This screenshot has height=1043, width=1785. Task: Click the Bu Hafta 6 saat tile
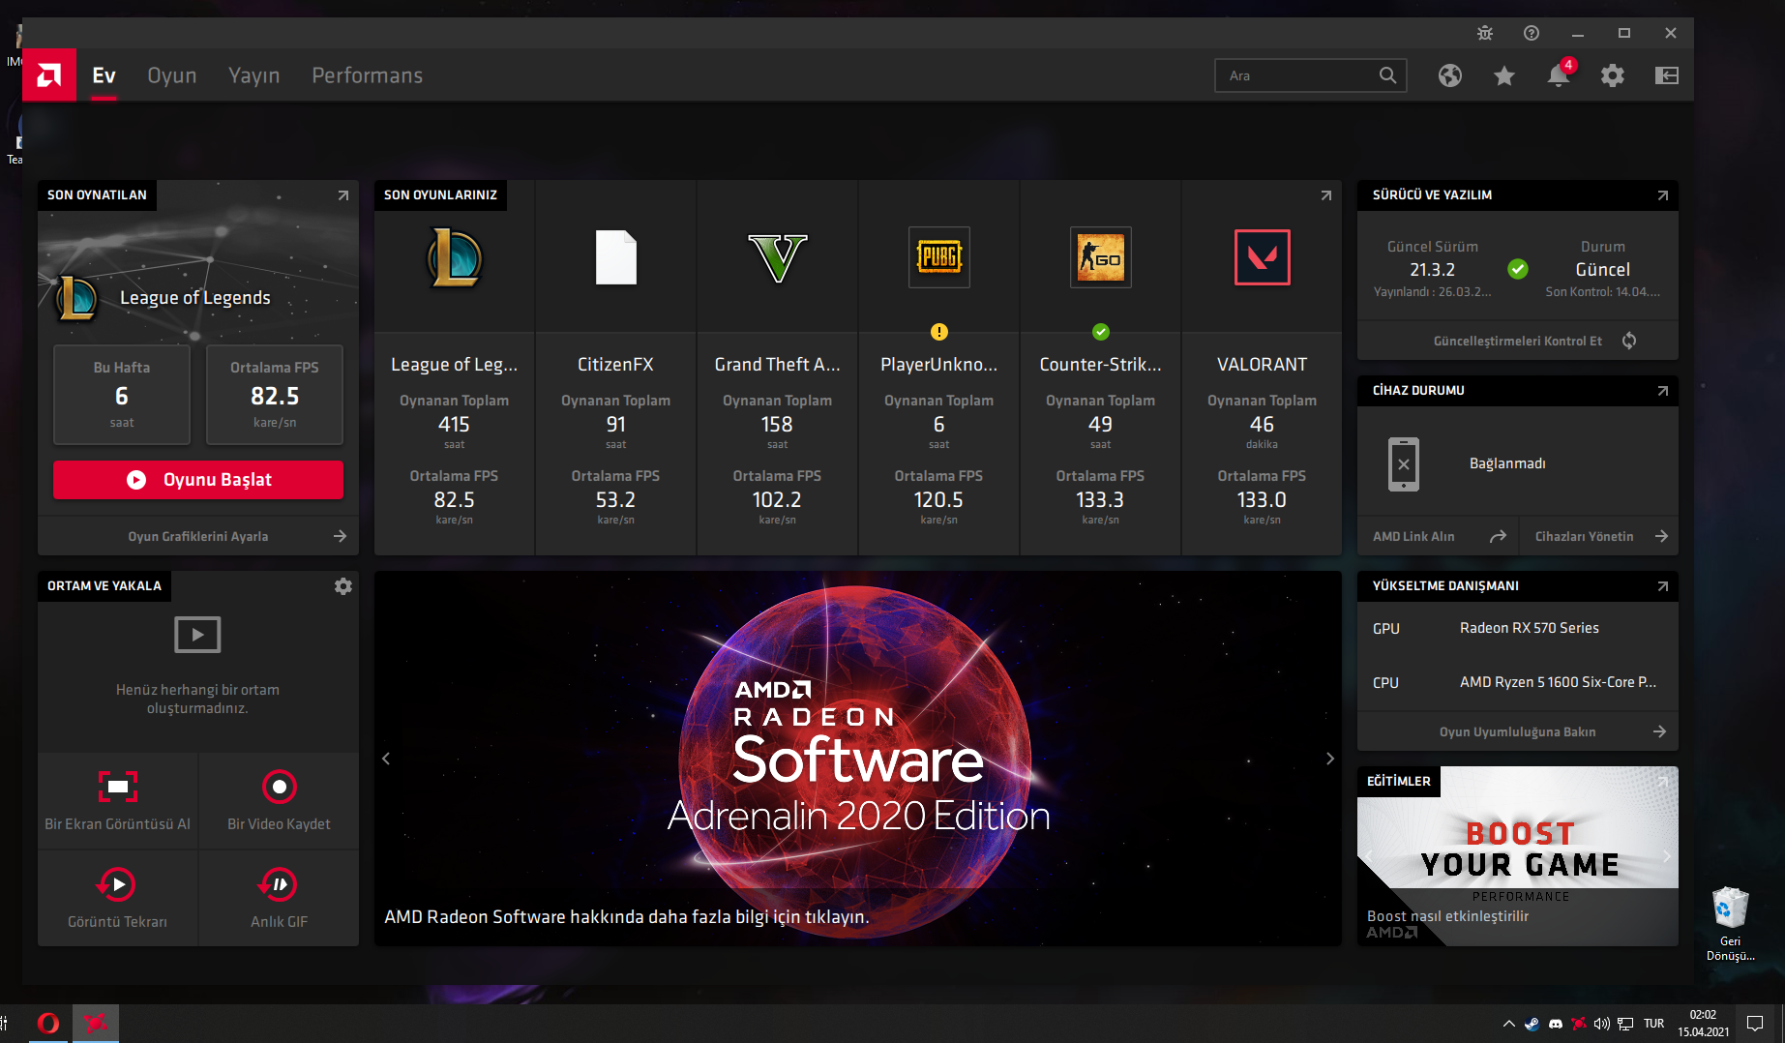coord(122,395)
